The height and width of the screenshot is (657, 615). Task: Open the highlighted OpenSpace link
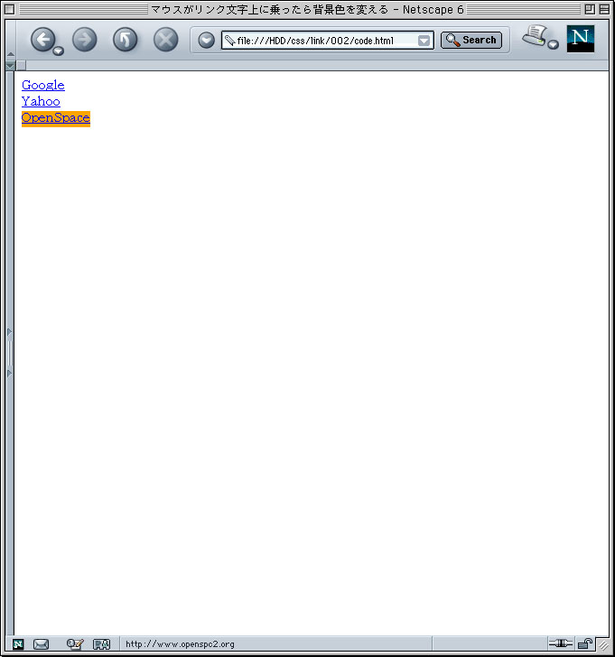56,118
